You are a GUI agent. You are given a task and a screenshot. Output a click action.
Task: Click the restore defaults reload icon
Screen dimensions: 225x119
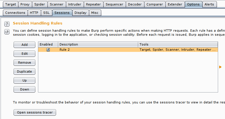click(x=7, y=32)
